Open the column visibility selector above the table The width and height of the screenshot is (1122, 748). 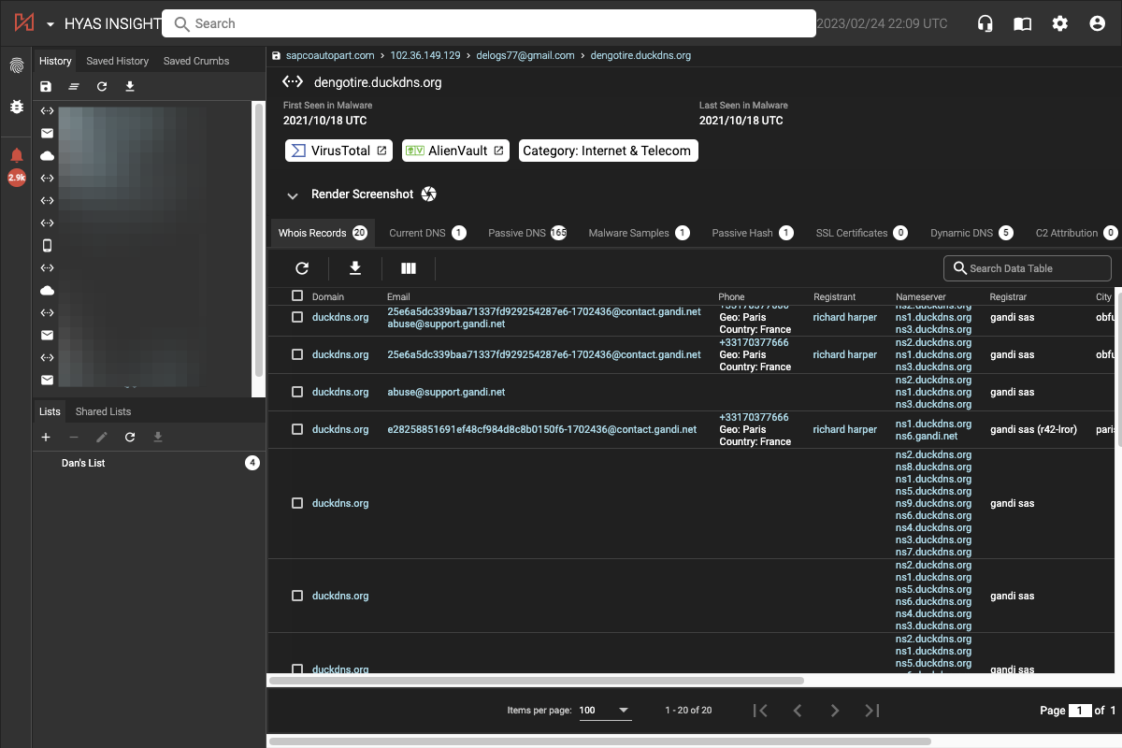coord(409,268)
